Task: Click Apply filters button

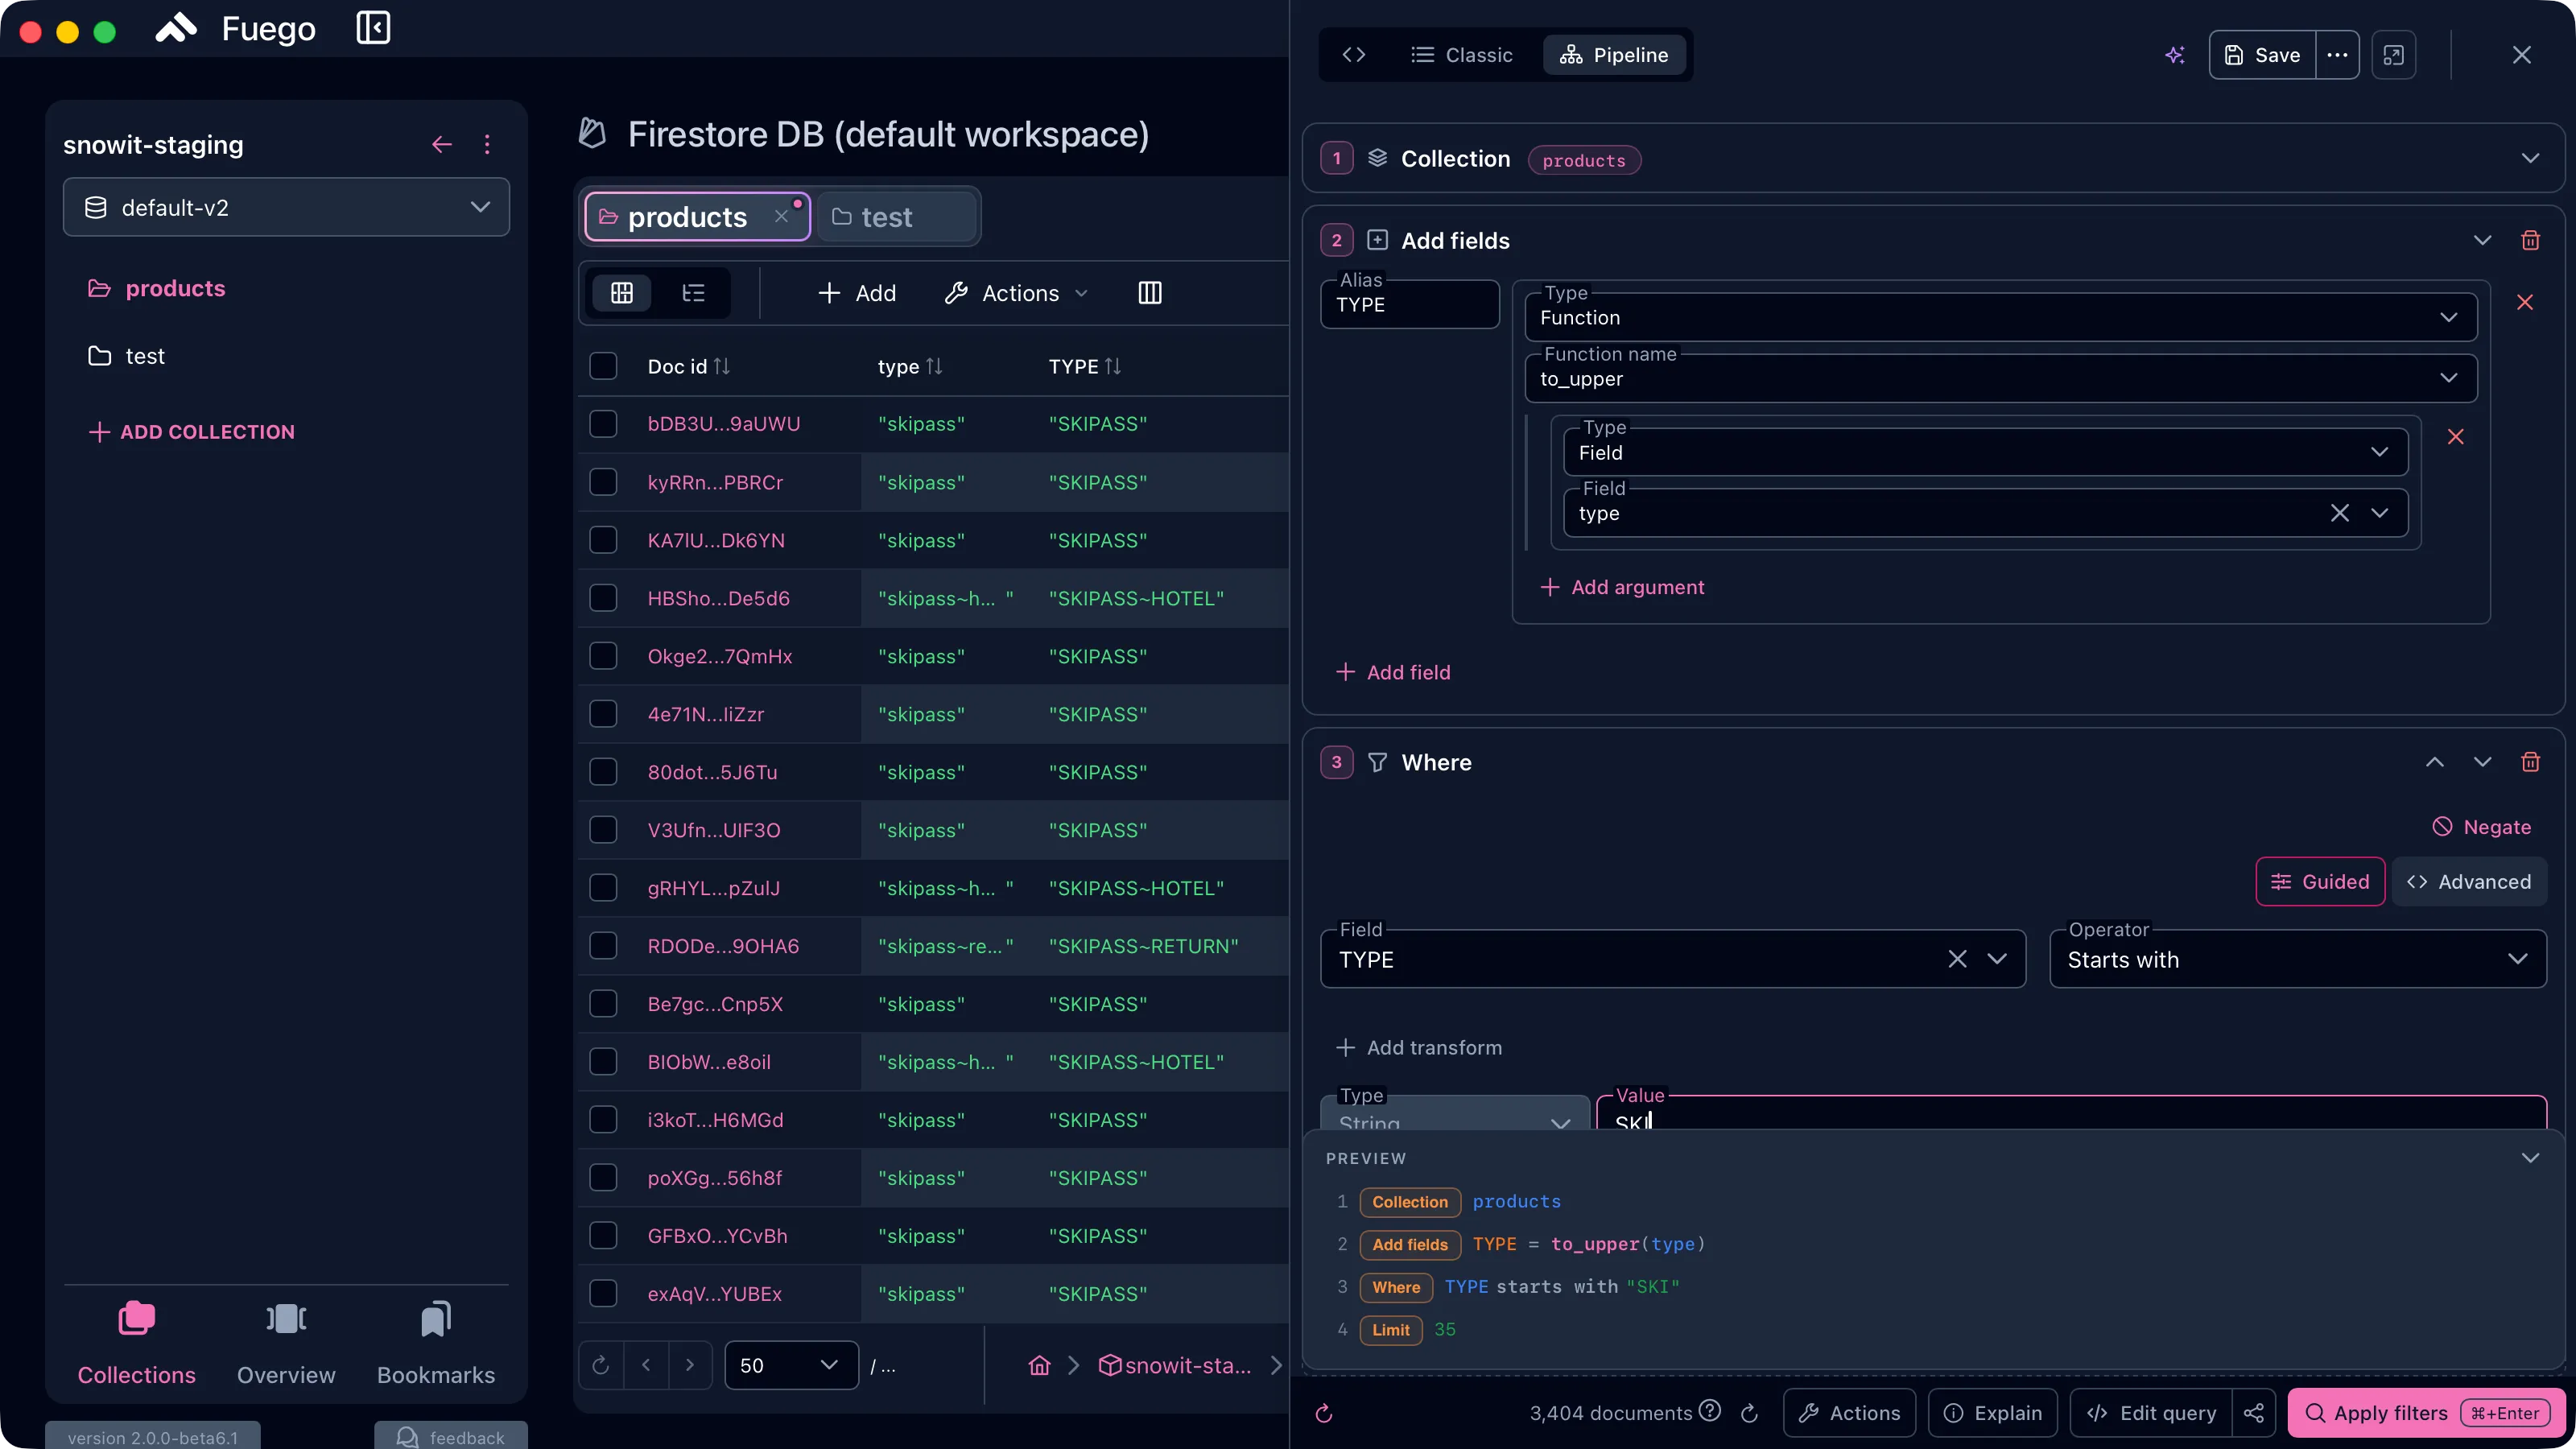Action: click(2426, 1413)
